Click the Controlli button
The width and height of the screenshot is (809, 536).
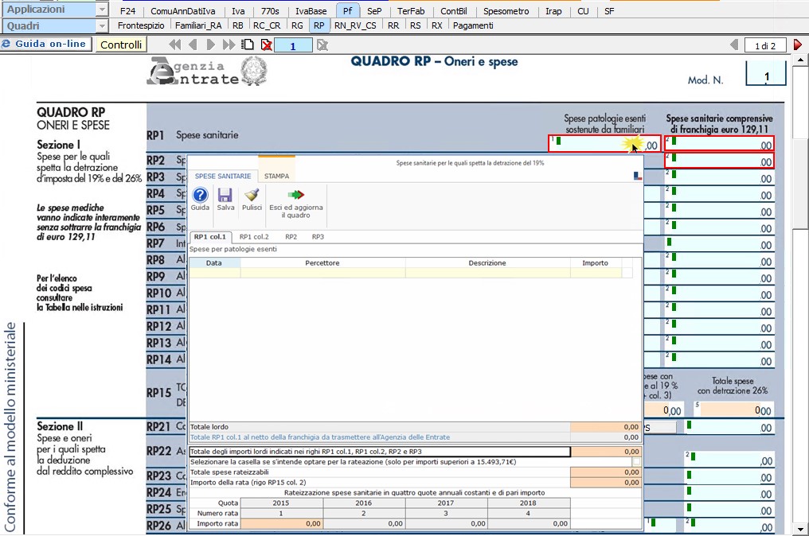click(x=121, y=45)
